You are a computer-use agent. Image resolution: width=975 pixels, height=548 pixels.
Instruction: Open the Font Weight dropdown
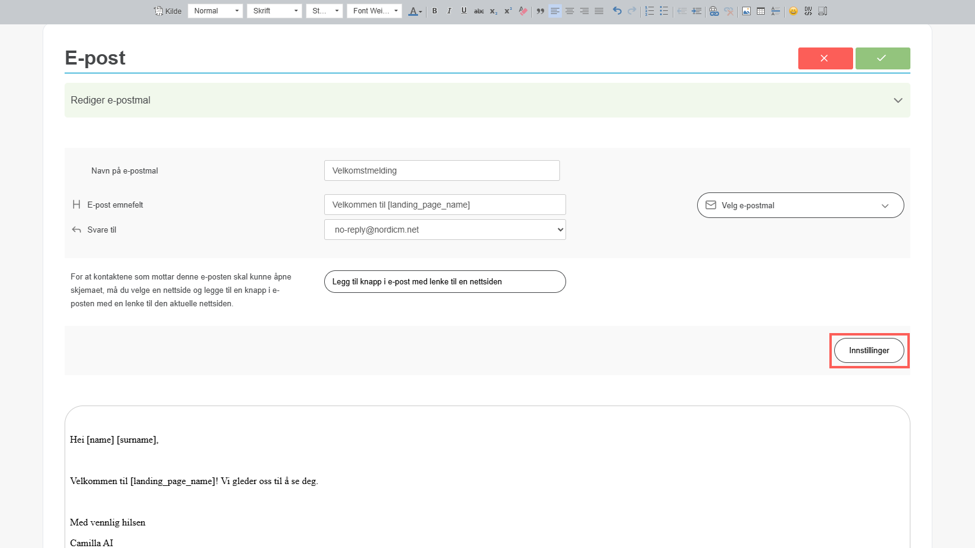[374, 11]
